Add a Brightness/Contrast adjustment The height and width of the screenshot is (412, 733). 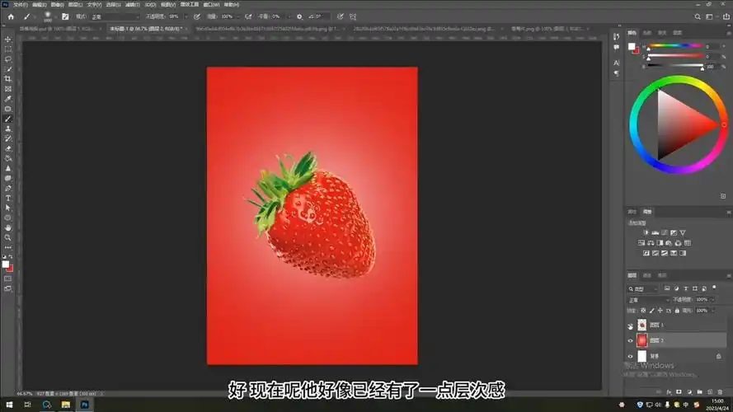point(646,232)
